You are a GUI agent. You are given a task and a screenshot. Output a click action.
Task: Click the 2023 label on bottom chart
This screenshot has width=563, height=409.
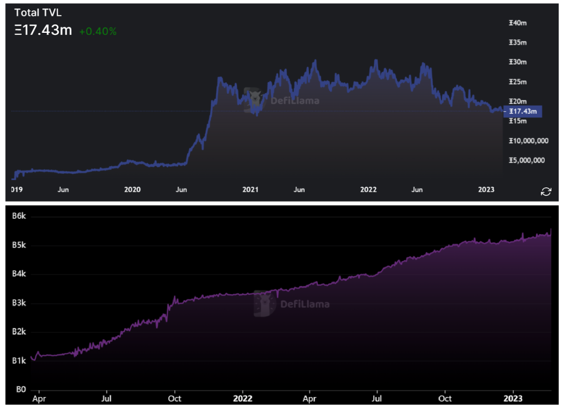513,398
